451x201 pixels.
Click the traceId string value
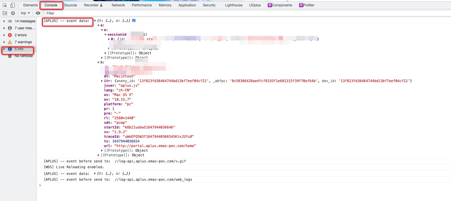coord(158,137)
